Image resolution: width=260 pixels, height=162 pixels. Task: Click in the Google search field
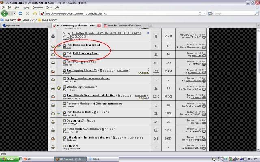(234, 13)
